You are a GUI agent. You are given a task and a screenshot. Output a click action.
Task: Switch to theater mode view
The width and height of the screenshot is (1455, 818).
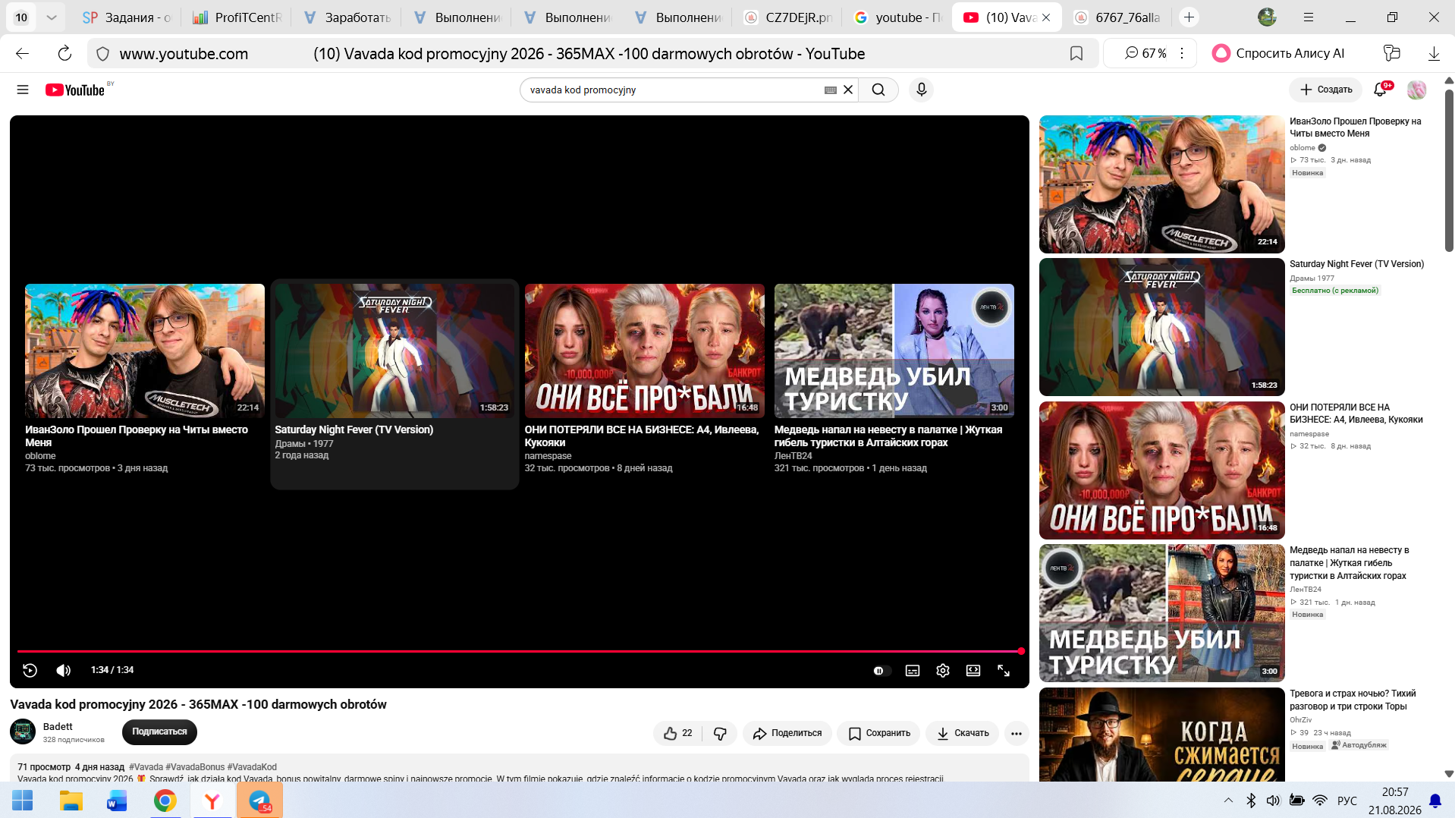coord(973,671)
